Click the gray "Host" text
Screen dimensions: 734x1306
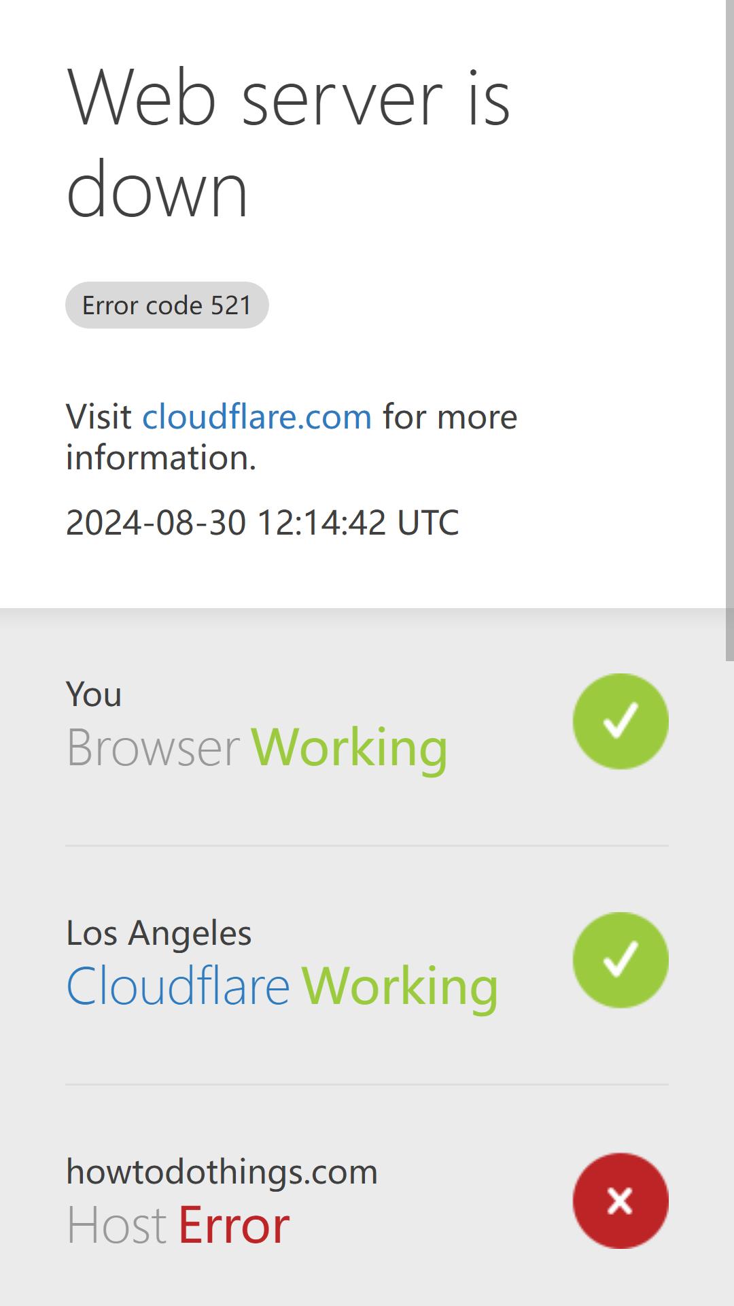[x=116, y=1225]
